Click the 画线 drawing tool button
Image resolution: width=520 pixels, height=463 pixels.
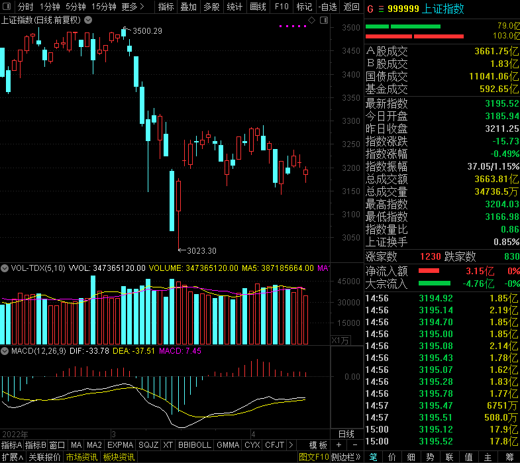[258, 7]
